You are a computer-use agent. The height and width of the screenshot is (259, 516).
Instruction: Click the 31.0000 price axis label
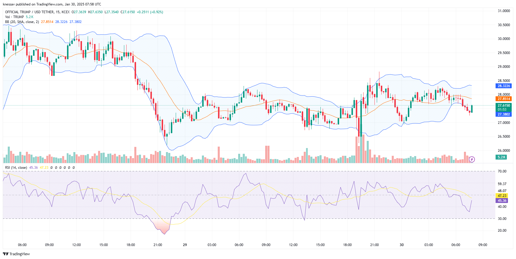pos(504,11)
